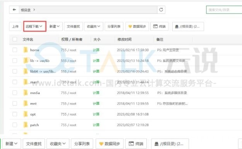Click the 备注 column header
The width and height of the screenshot is (242, 149).
[x=160, y=39]
